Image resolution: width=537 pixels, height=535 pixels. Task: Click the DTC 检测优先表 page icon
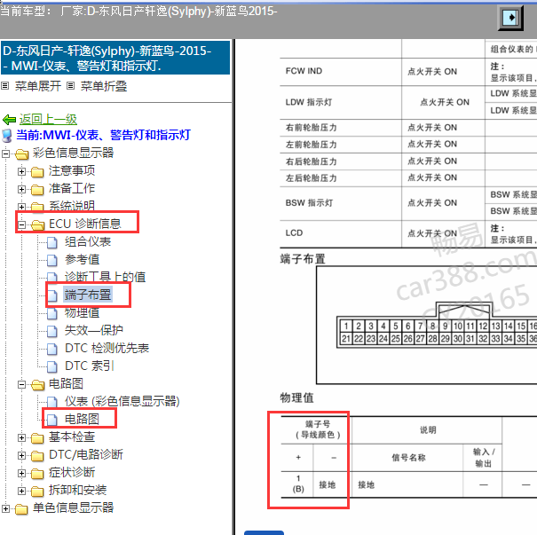pyautogui.click(x=52, y=350)
